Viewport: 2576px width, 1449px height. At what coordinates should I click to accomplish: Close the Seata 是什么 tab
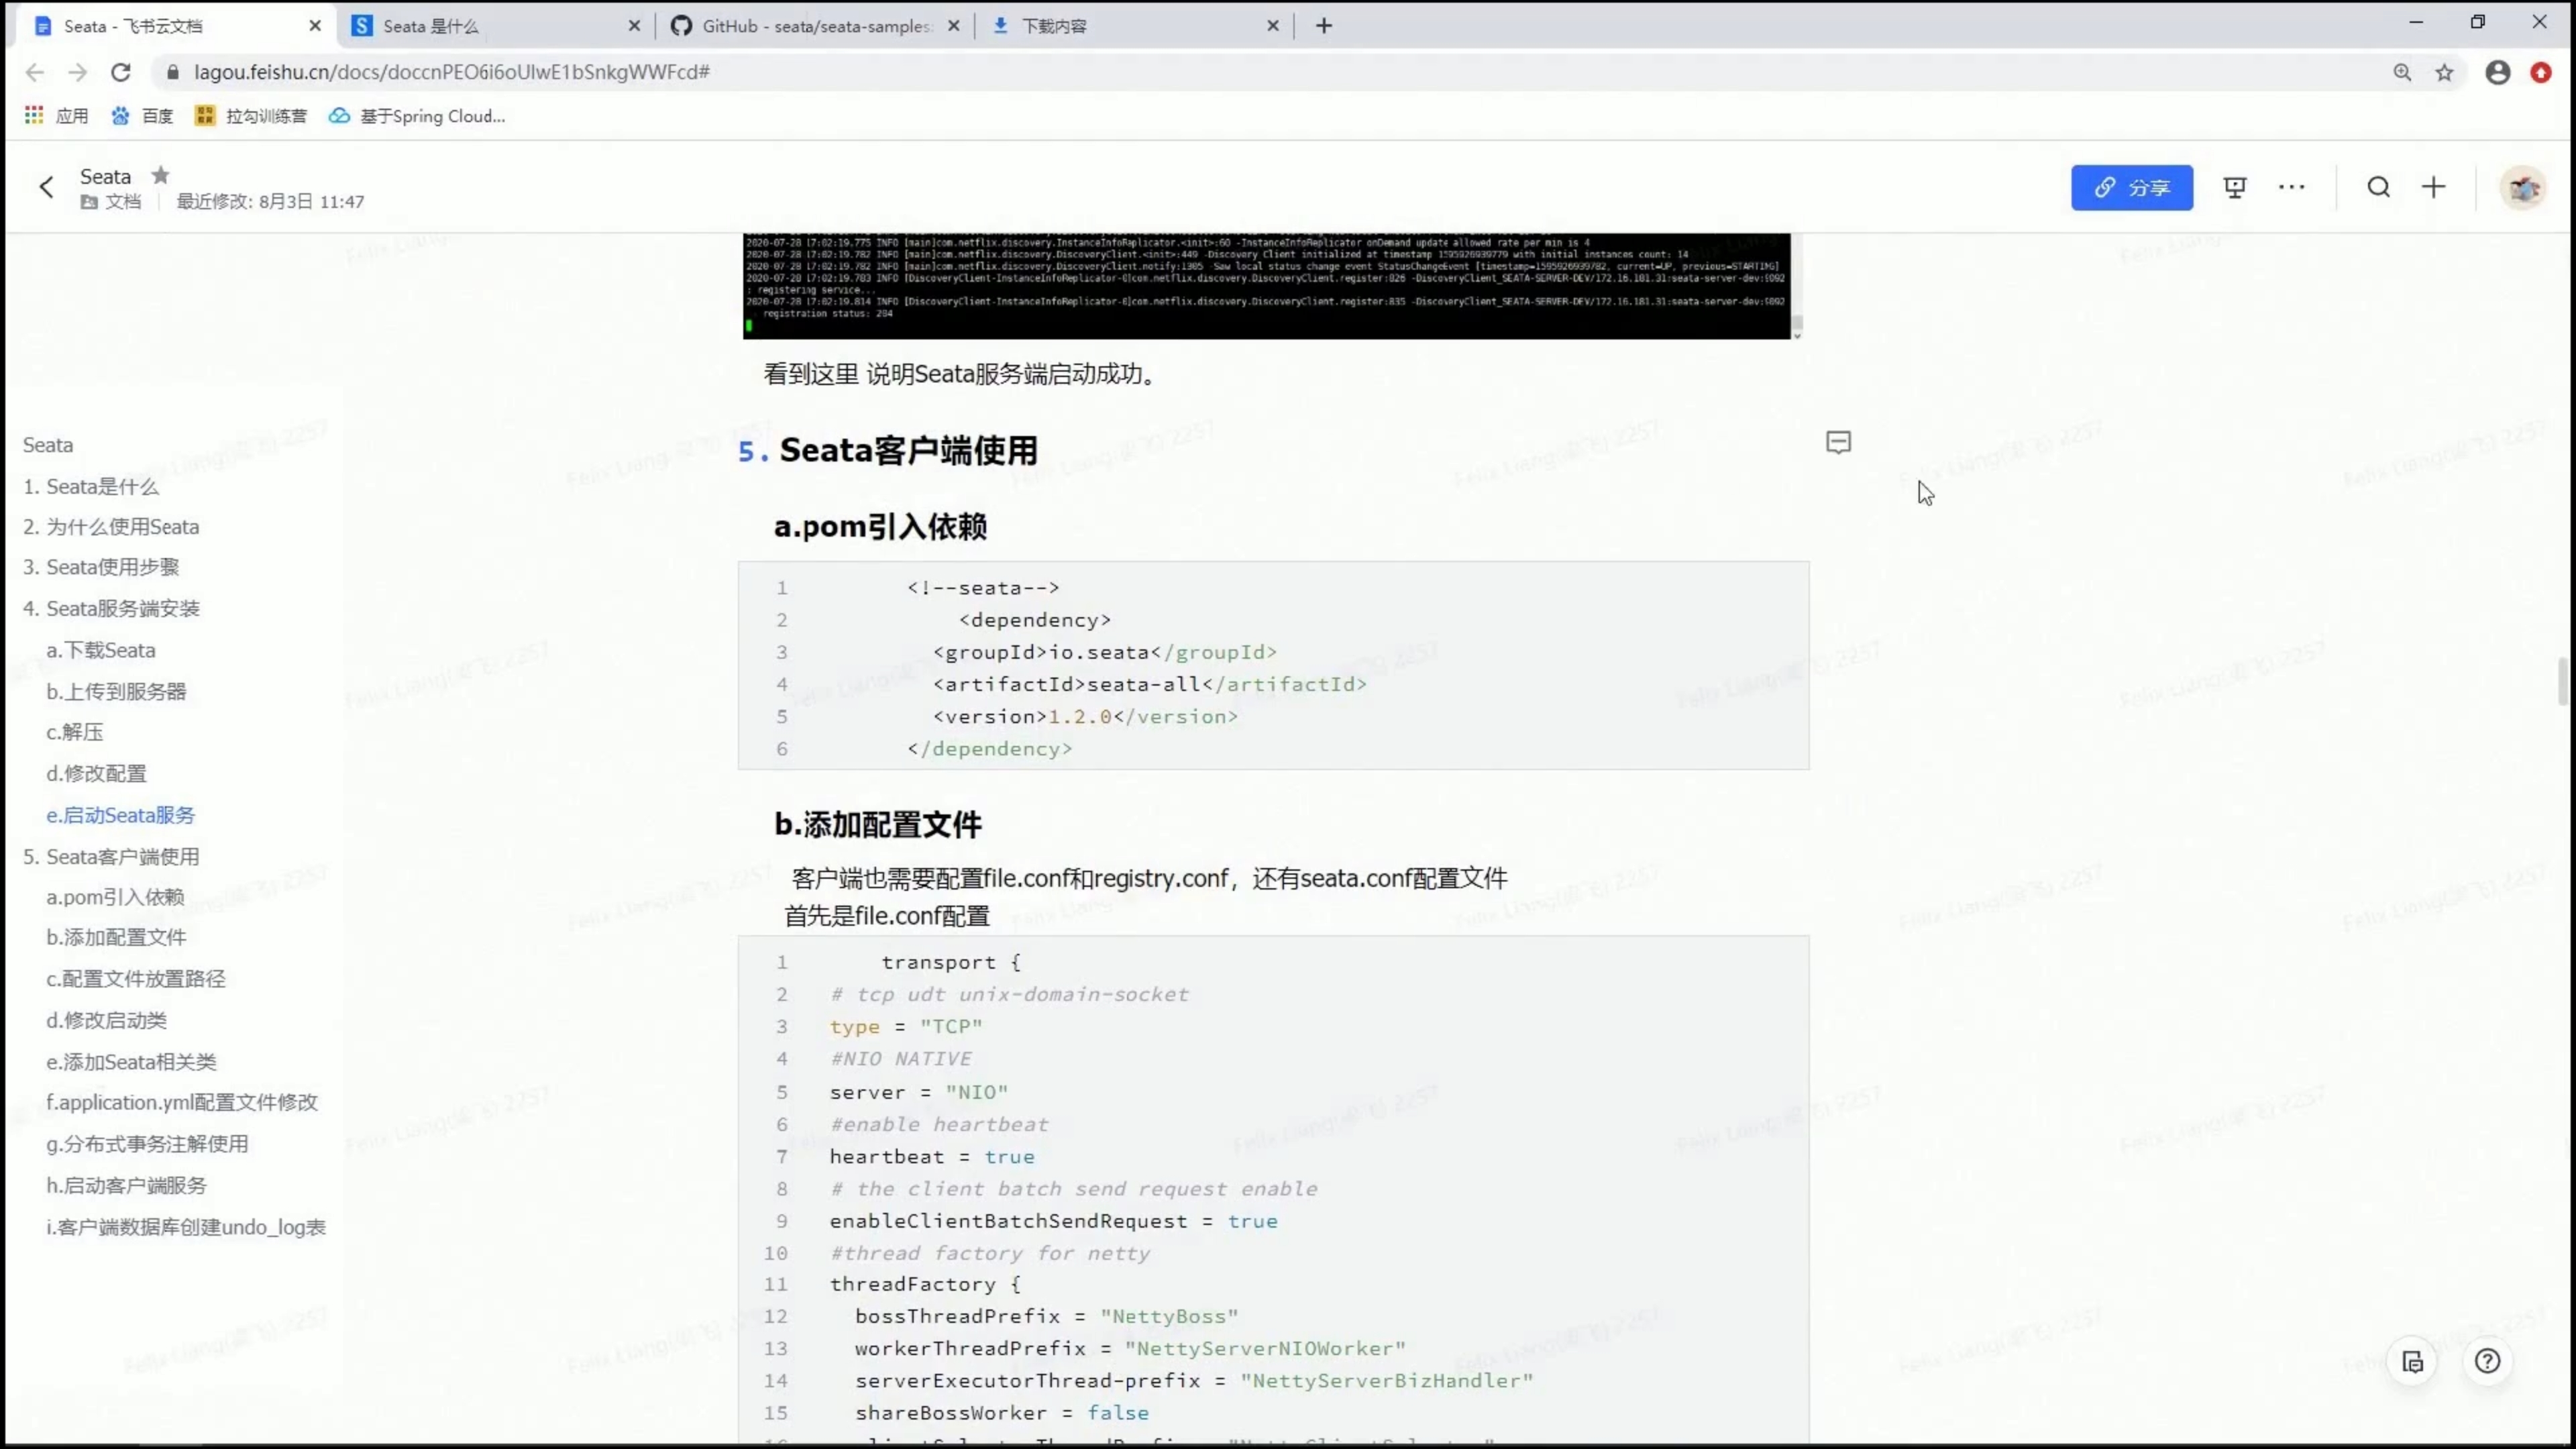634,26
